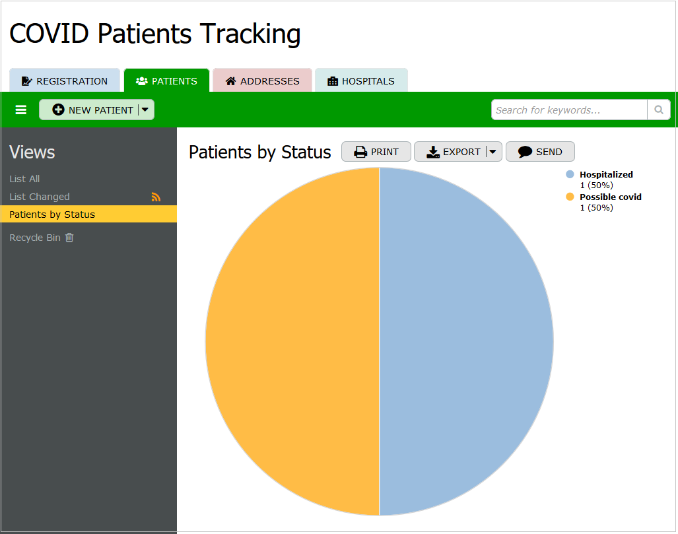
Task: Select the Patients tab
Action: (166, 81)
